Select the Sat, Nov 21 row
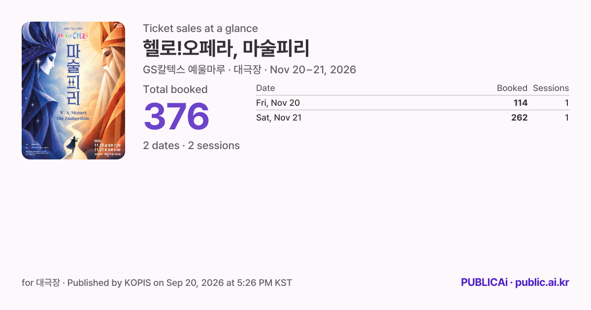The width and height of the screenshot is (591, 310). 412,118
